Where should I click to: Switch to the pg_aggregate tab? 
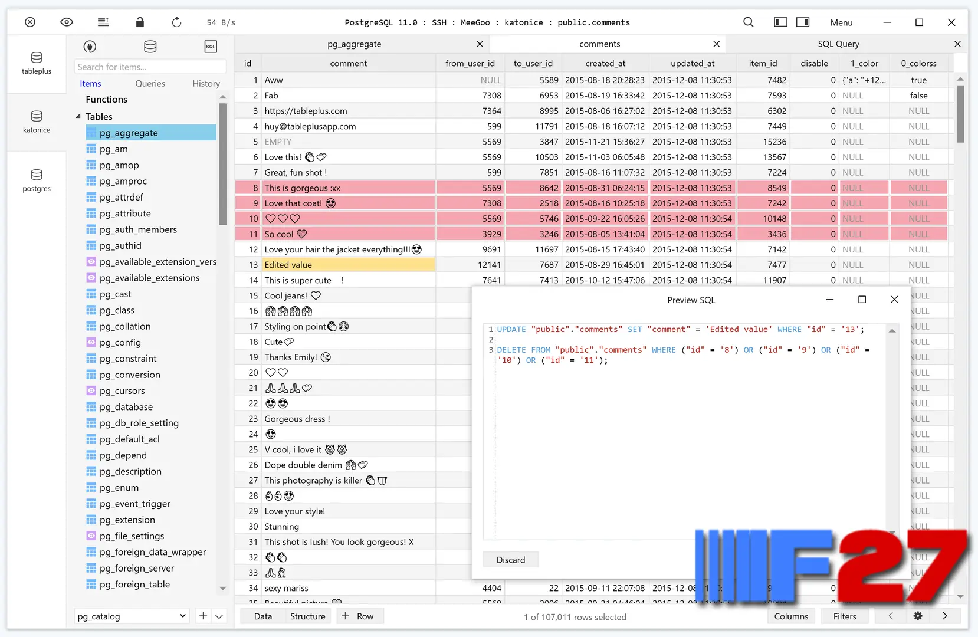click(x=354, y=44)
